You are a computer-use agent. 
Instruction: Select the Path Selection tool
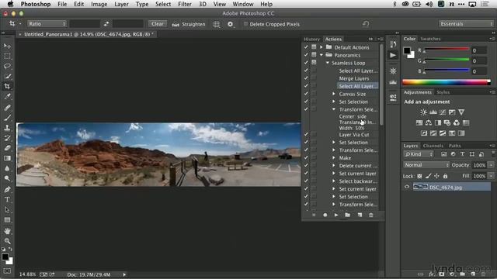tap(7, 210)
